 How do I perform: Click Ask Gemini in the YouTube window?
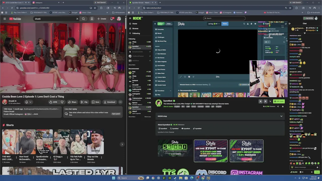click(100, 3)
